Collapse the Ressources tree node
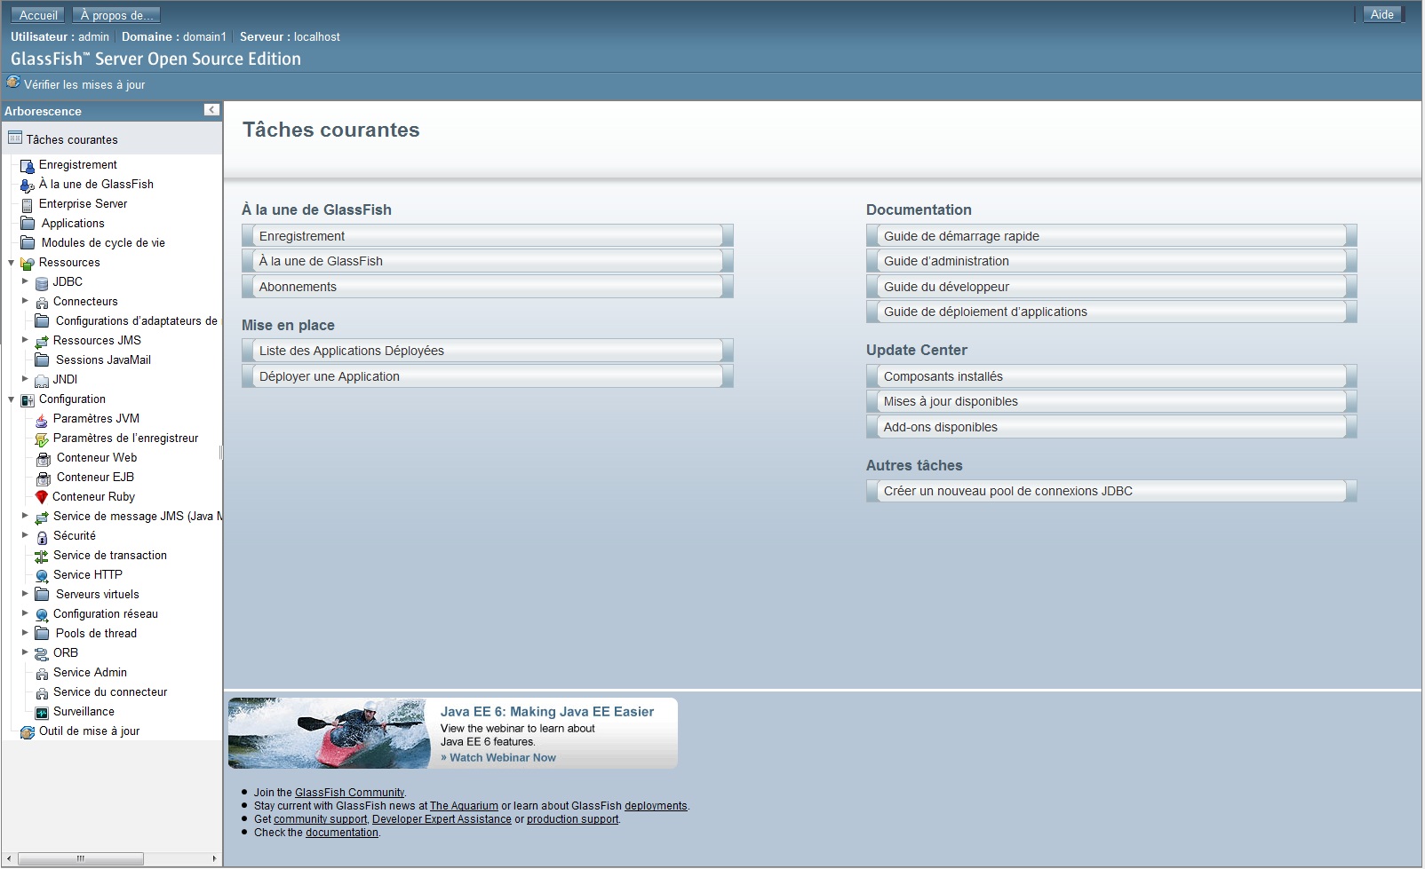Image resolution: width=1425 pixels, height=869 pixels. coord(12,263)
